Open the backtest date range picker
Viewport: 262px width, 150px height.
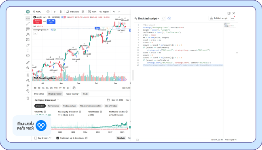tap(119, 100)
